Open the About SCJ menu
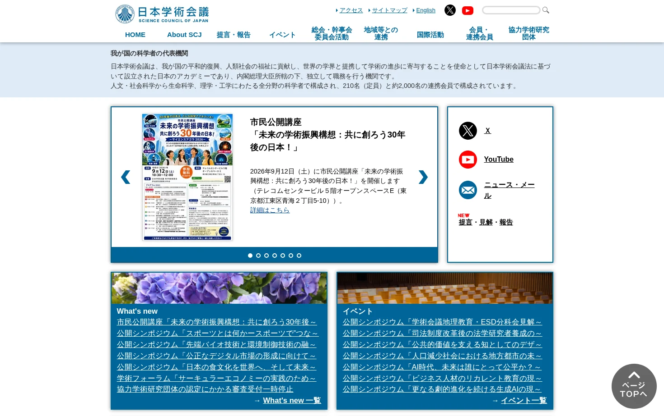Image resolution: width=664 pixels, height=416 pixels. (x=184, y=35)
